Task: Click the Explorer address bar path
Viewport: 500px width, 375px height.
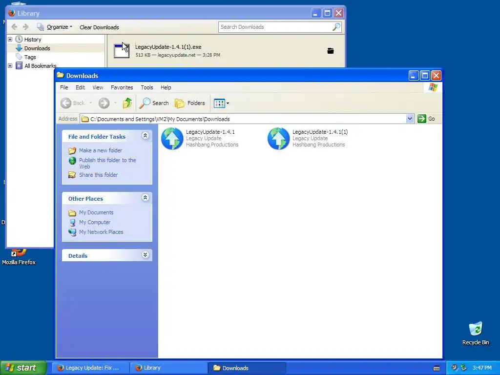Action: (243, 119)
